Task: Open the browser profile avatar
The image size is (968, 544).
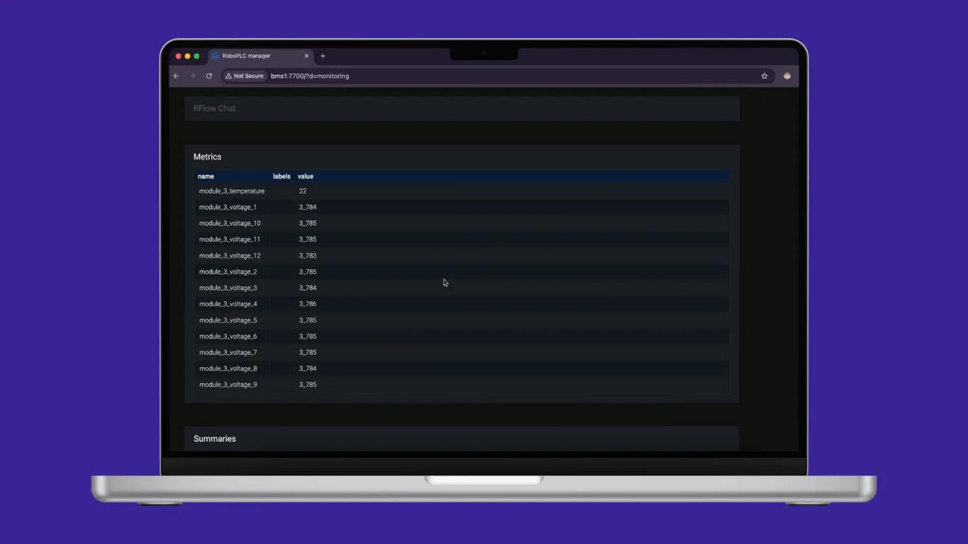Action: [x=787, y=76]
